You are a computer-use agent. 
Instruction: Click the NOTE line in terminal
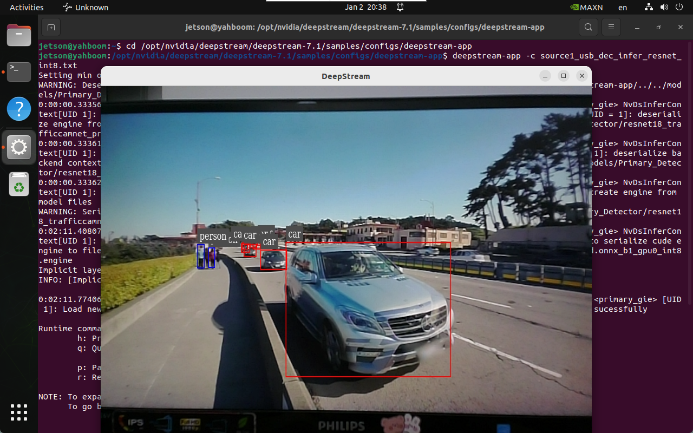tap(70, 397)
